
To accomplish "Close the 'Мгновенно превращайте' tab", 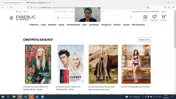I will (x=50, y=2).
